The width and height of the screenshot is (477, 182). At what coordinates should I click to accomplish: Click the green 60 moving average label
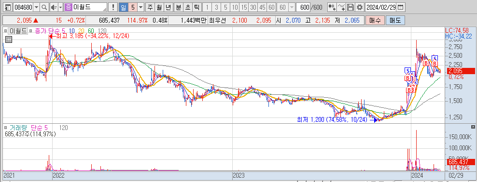click(91, 31)
